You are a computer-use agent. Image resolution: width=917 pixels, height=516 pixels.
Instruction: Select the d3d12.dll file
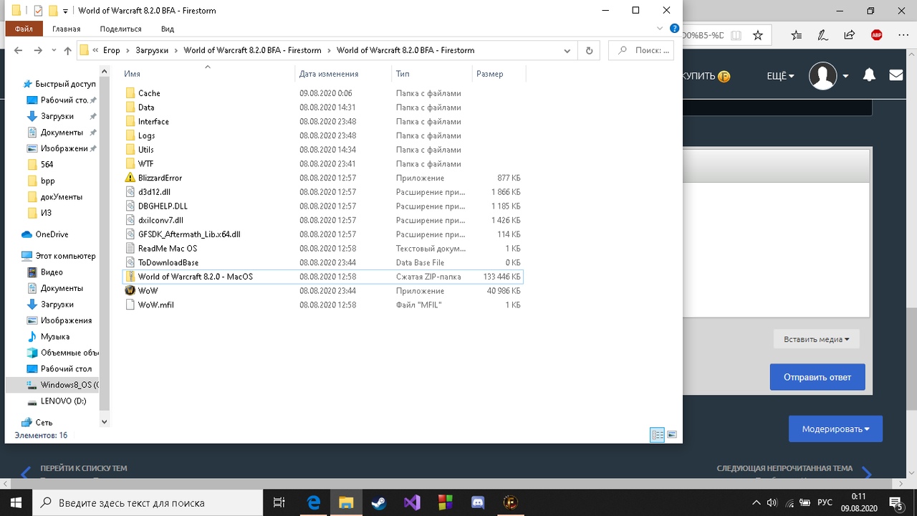coord(154,192)
